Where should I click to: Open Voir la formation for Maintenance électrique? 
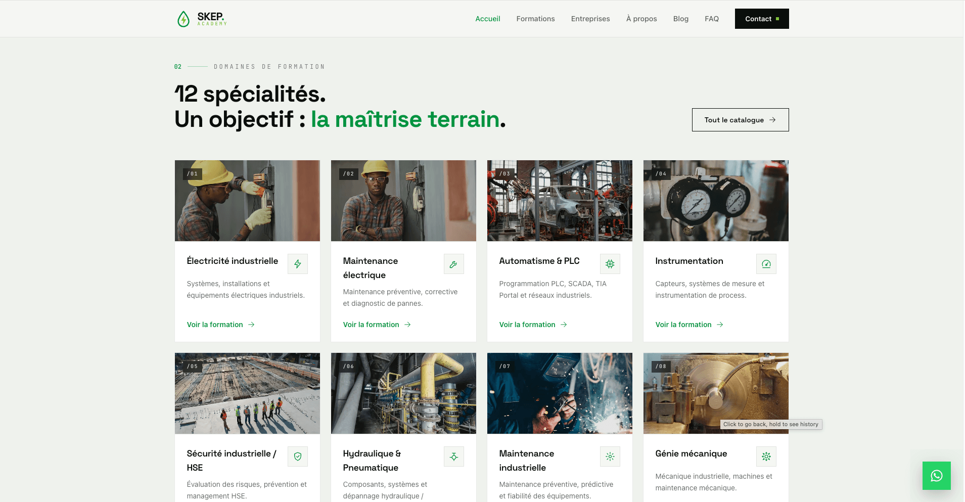[x=377, y=325]
